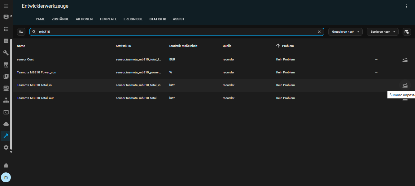The height and width of the screenshot is (186, 415).
Task: Adjust sum for sensor Cost row
Action: click(405, 60)
